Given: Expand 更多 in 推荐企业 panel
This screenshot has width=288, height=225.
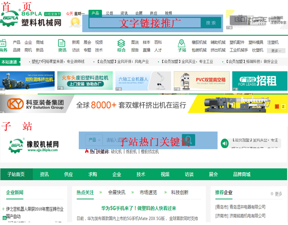Looking at the screenshot, I should pos(277,194).
